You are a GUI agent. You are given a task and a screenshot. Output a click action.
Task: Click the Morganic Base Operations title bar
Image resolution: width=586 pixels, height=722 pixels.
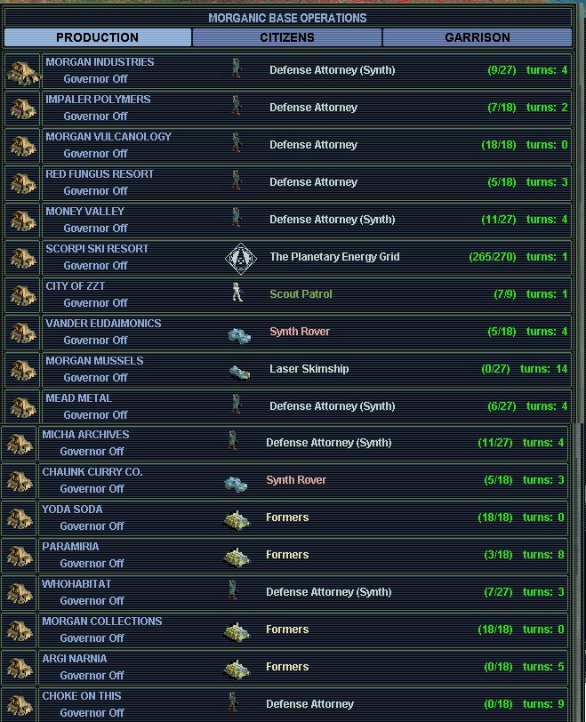[x=287, y=18]
